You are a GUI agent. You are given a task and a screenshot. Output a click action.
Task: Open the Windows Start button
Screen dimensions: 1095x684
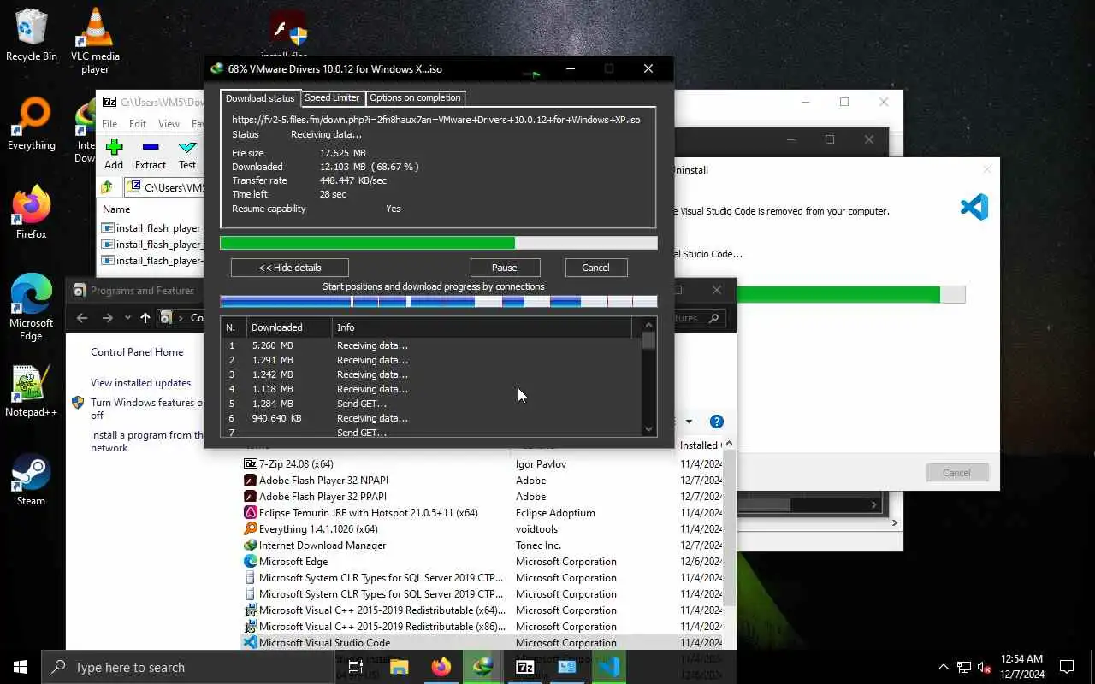click(x=21, y=667)
